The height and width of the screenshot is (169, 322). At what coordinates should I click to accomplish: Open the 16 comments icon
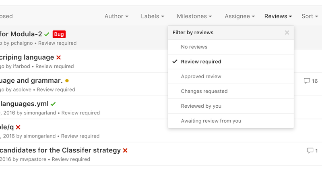pos(310,81)
